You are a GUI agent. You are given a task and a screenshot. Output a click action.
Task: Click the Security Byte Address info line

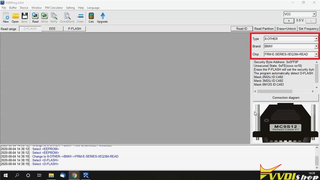click(276, 62)
